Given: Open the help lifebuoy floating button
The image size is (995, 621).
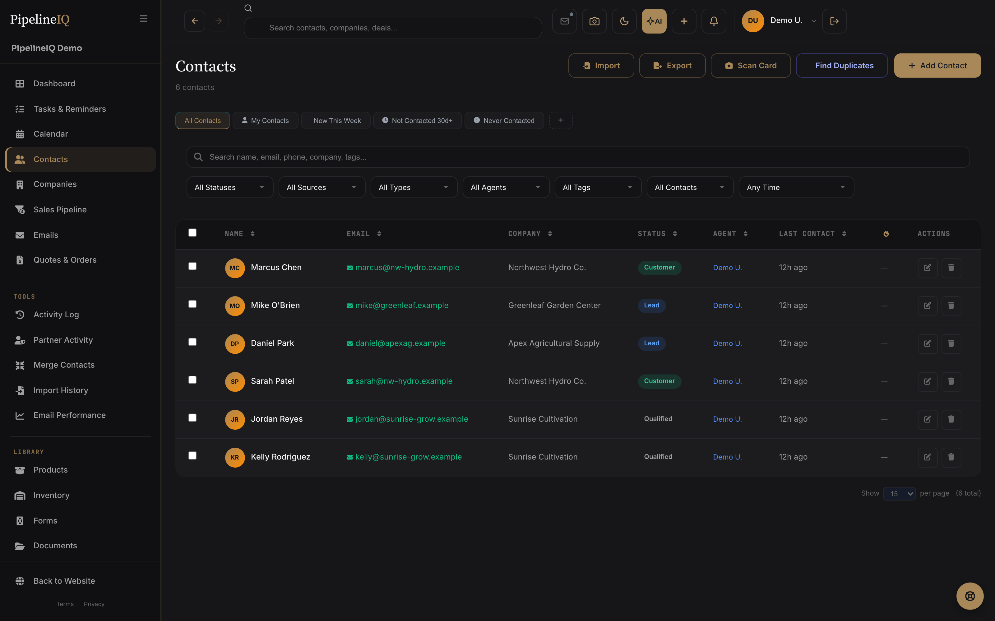Looking at the screenshot, I should point(970,596).
